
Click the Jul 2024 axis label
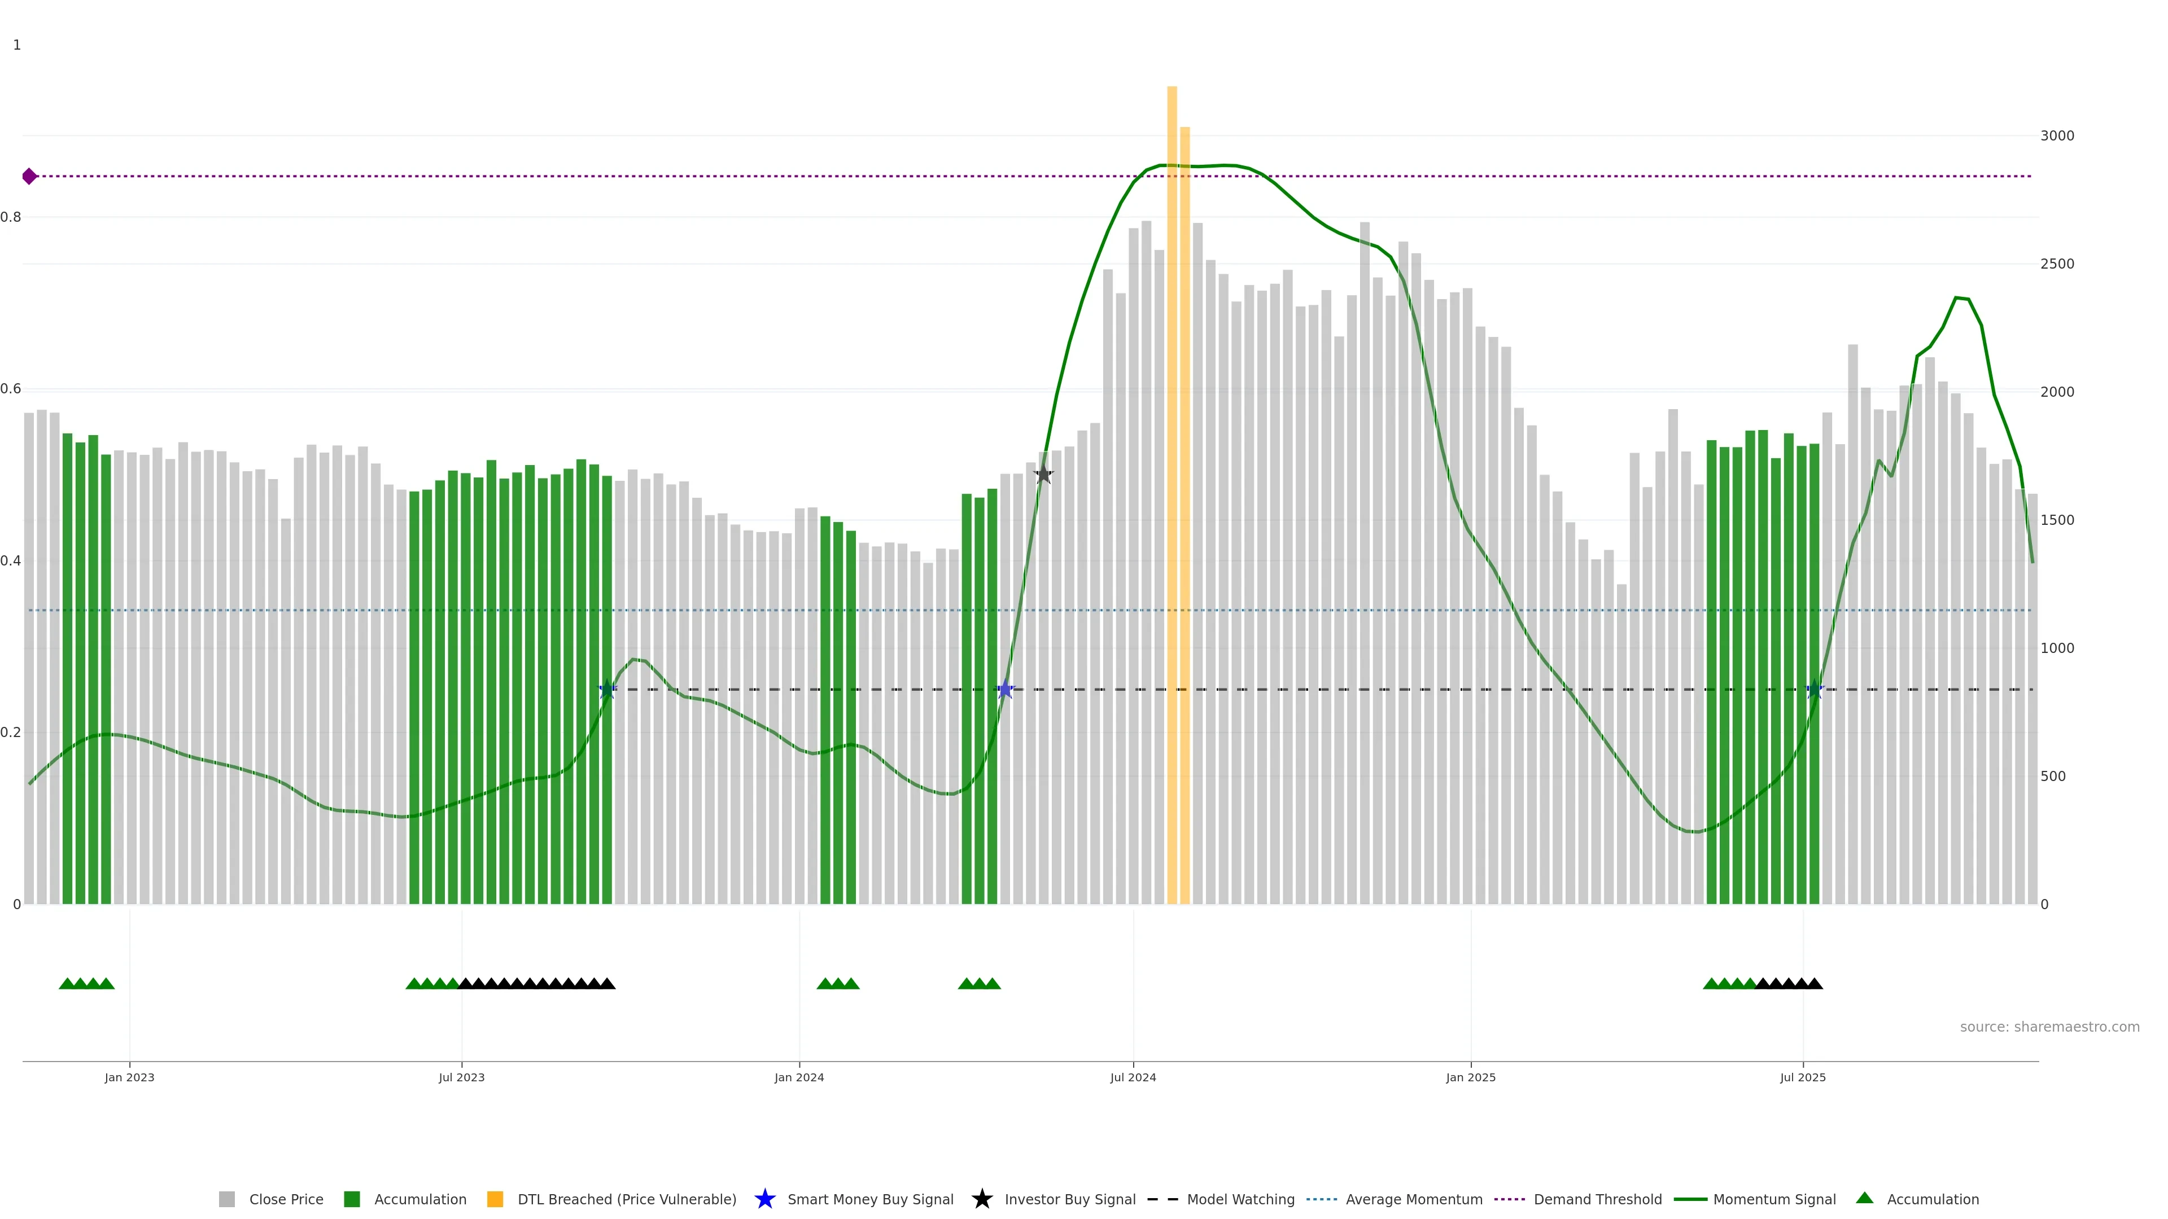coord(1133,1077)
